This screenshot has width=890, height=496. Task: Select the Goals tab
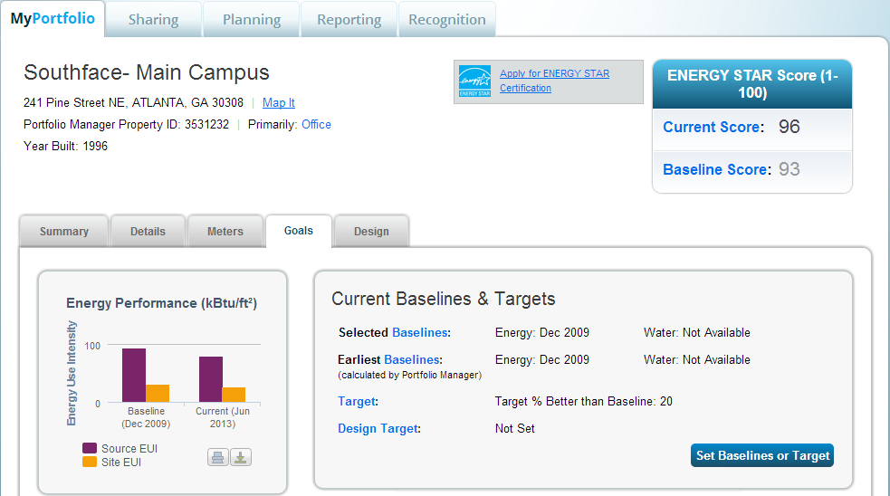tap(299, 231)
